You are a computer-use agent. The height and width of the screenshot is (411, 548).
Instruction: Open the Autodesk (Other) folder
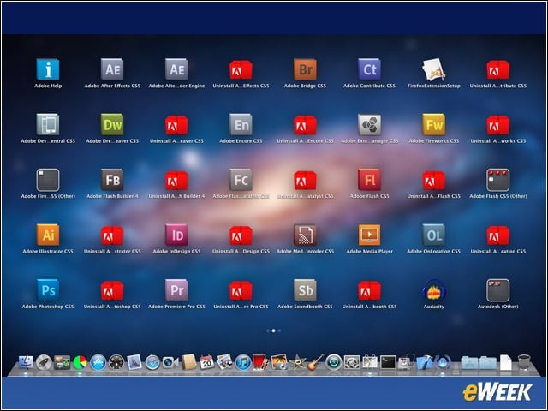[x=498, y=290]
